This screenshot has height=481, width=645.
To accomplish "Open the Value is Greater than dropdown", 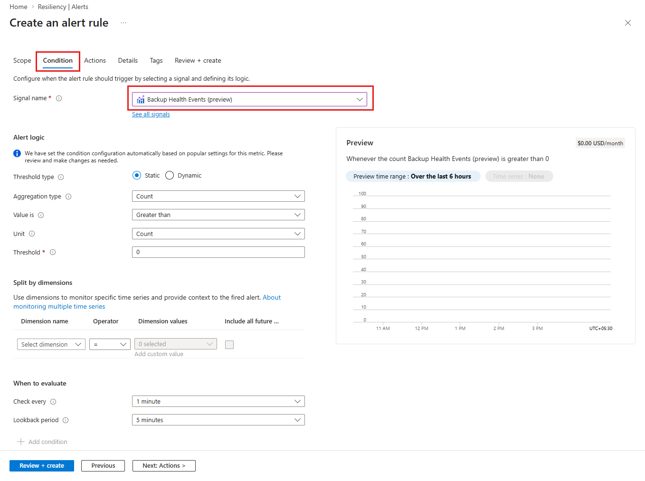I will [x=218, y=215].
